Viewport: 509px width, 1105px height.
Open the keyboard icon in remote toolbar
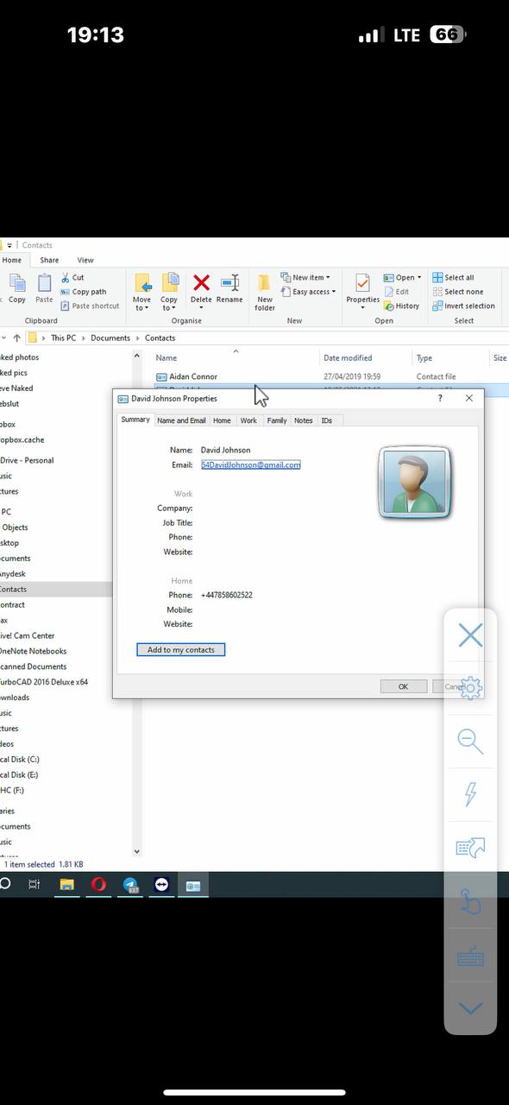coord(470,956)
